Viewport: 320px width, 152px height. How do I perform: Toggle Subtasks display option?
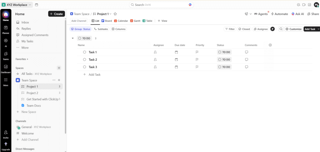click(x=101, y=29)
